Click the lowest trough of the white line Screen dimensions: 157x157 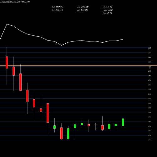point(62,46)
